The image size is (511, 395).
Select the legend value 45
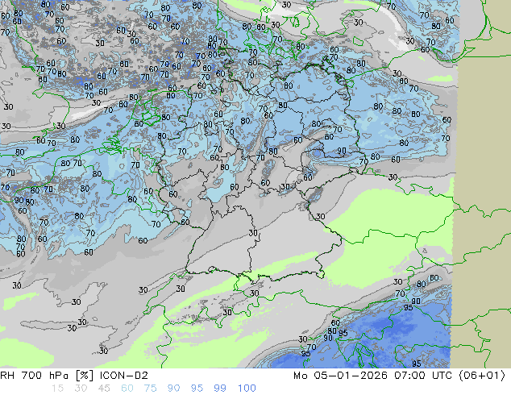coord(104,389)
